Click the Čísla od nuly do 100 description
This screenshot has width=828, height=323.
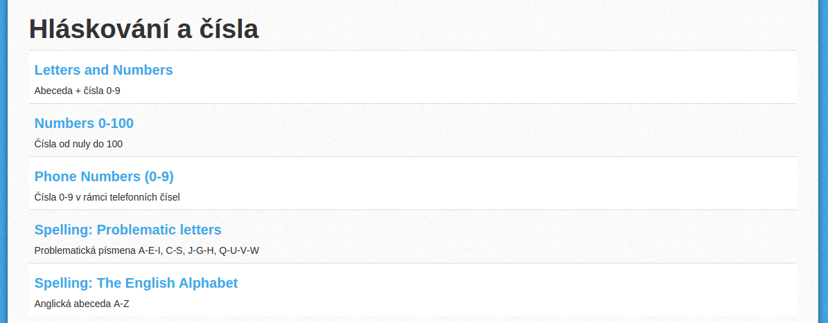click(78, 144)
